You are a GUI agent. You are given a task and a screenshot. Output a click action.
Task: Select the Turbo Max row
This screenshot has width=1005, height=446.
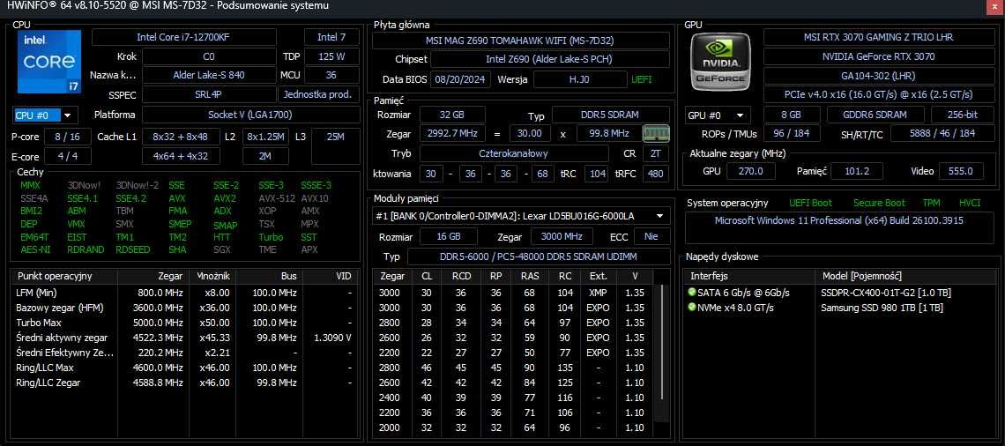click(x=184, y=323)
